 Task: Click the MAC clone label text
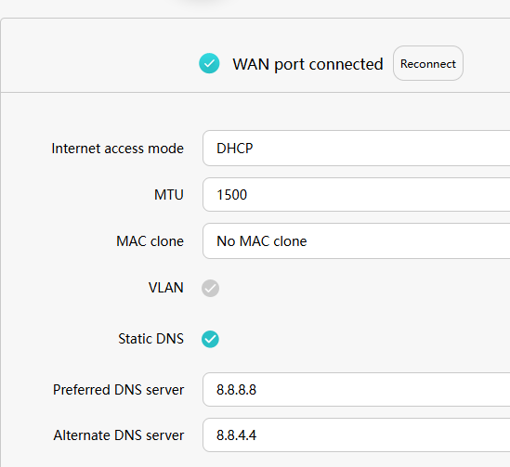click(x=150, y=241)
